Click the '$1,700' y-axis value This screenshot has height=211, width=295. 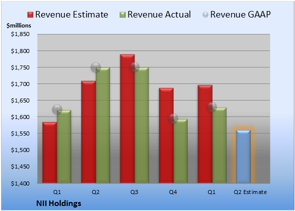coord(20,84)
